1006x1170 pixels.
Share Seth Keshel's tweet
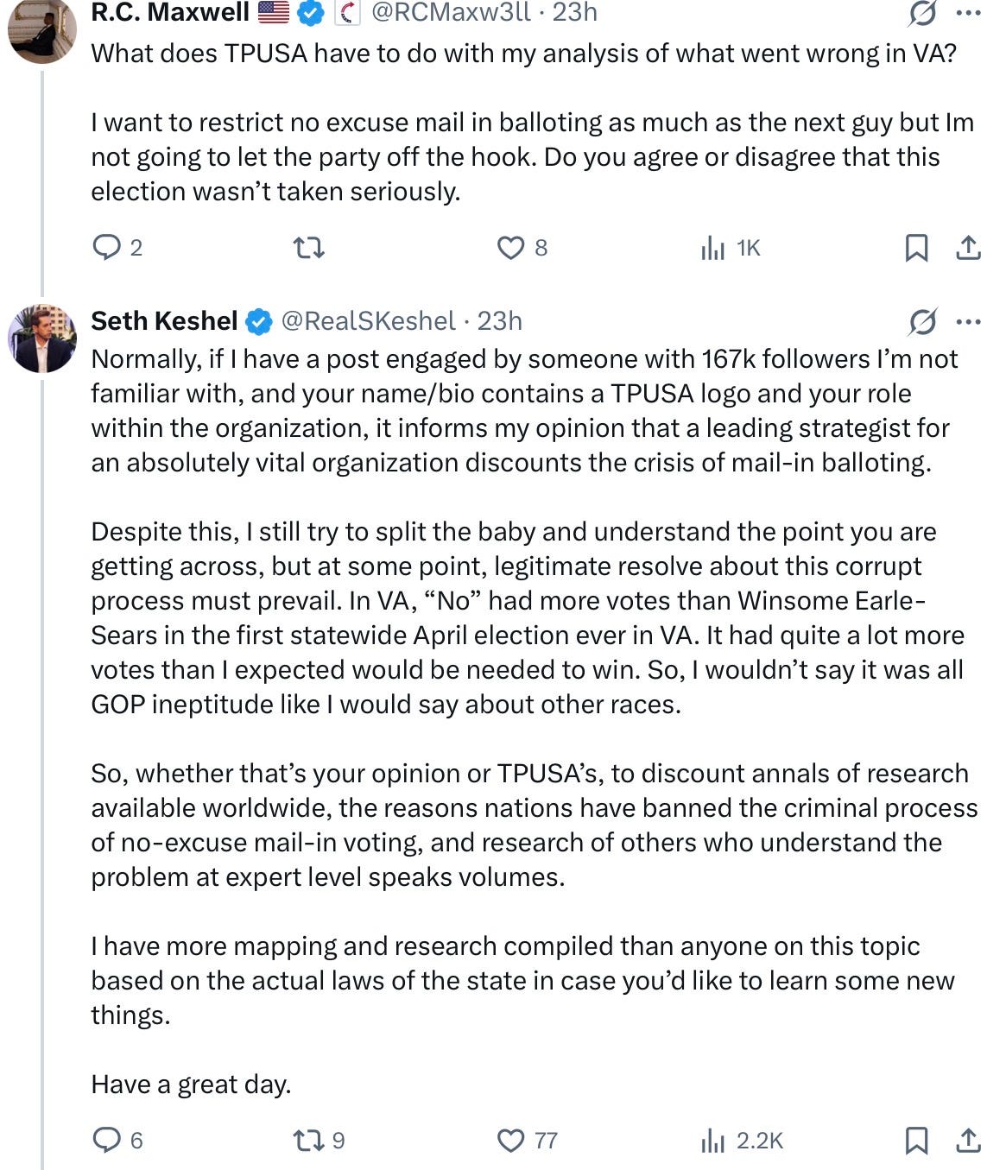click(x=969, y=1141)
